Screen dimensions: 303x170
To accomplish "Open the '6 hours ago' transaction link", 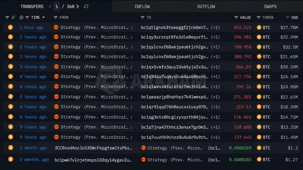I will tap(33, 107).
